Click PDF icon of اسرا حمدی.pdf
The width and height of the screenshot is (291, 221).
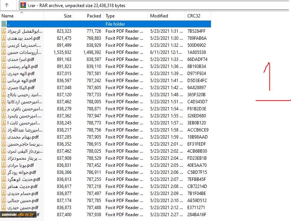(4, 59)
